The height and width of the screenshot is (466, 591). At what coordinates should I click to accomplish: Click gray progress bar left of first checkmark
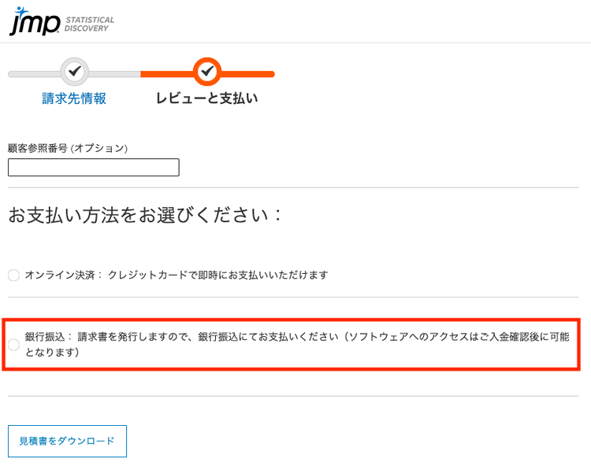(33, 74)
